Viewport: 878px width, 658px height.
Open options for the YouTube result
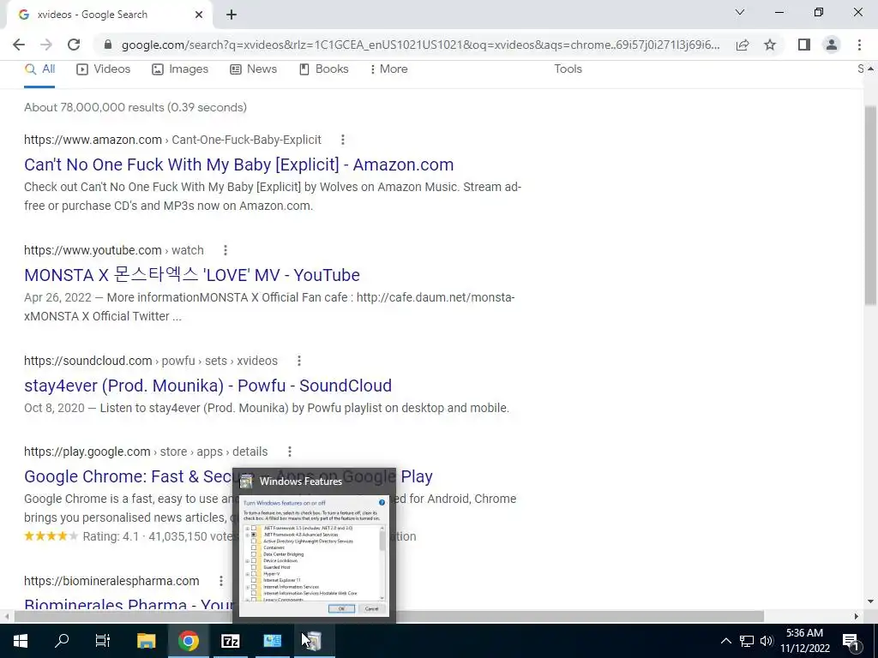click(x=226, y=250)
